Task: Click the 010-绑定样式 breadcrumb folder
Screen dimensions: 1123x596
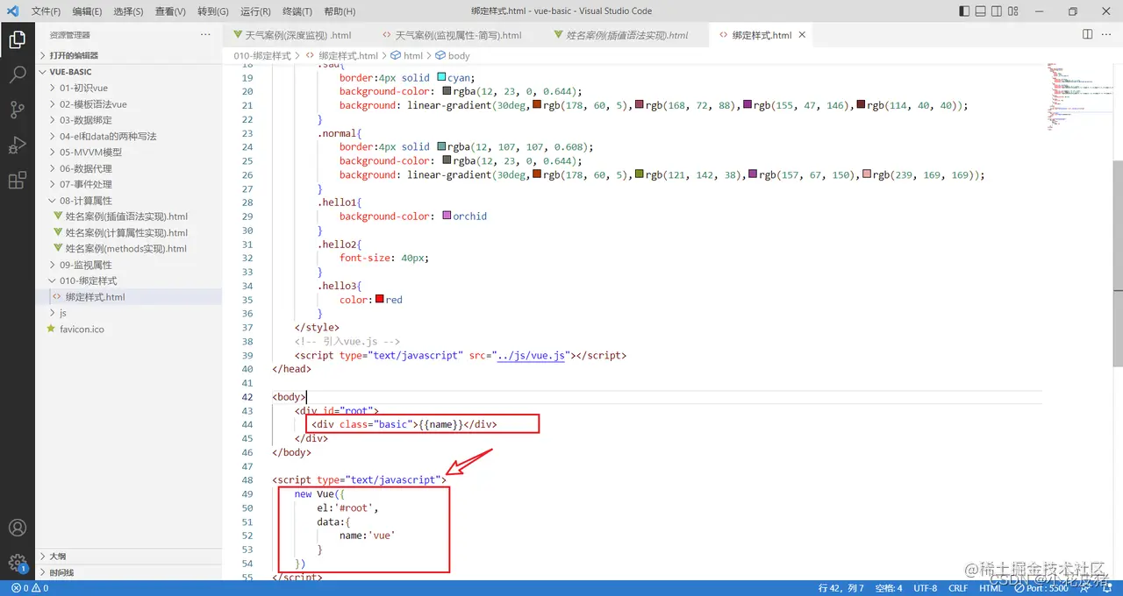Action: pos(261,55)
